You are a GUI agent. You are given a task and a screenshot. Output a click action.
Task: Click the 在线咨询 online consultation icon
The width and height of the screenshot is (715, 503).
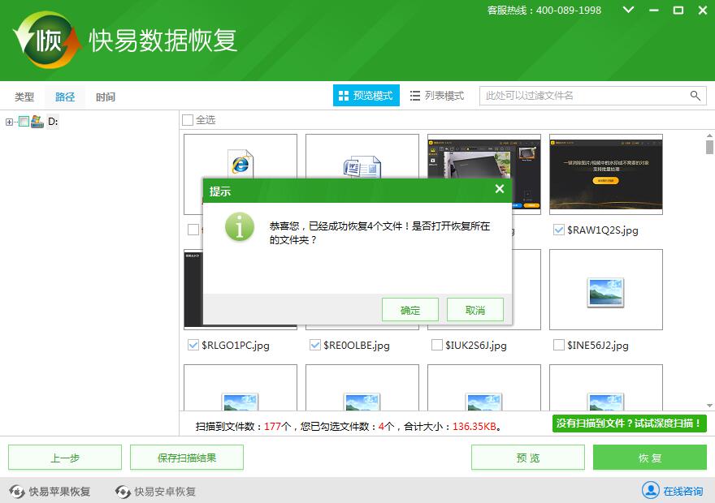click(x=650, y=491)
